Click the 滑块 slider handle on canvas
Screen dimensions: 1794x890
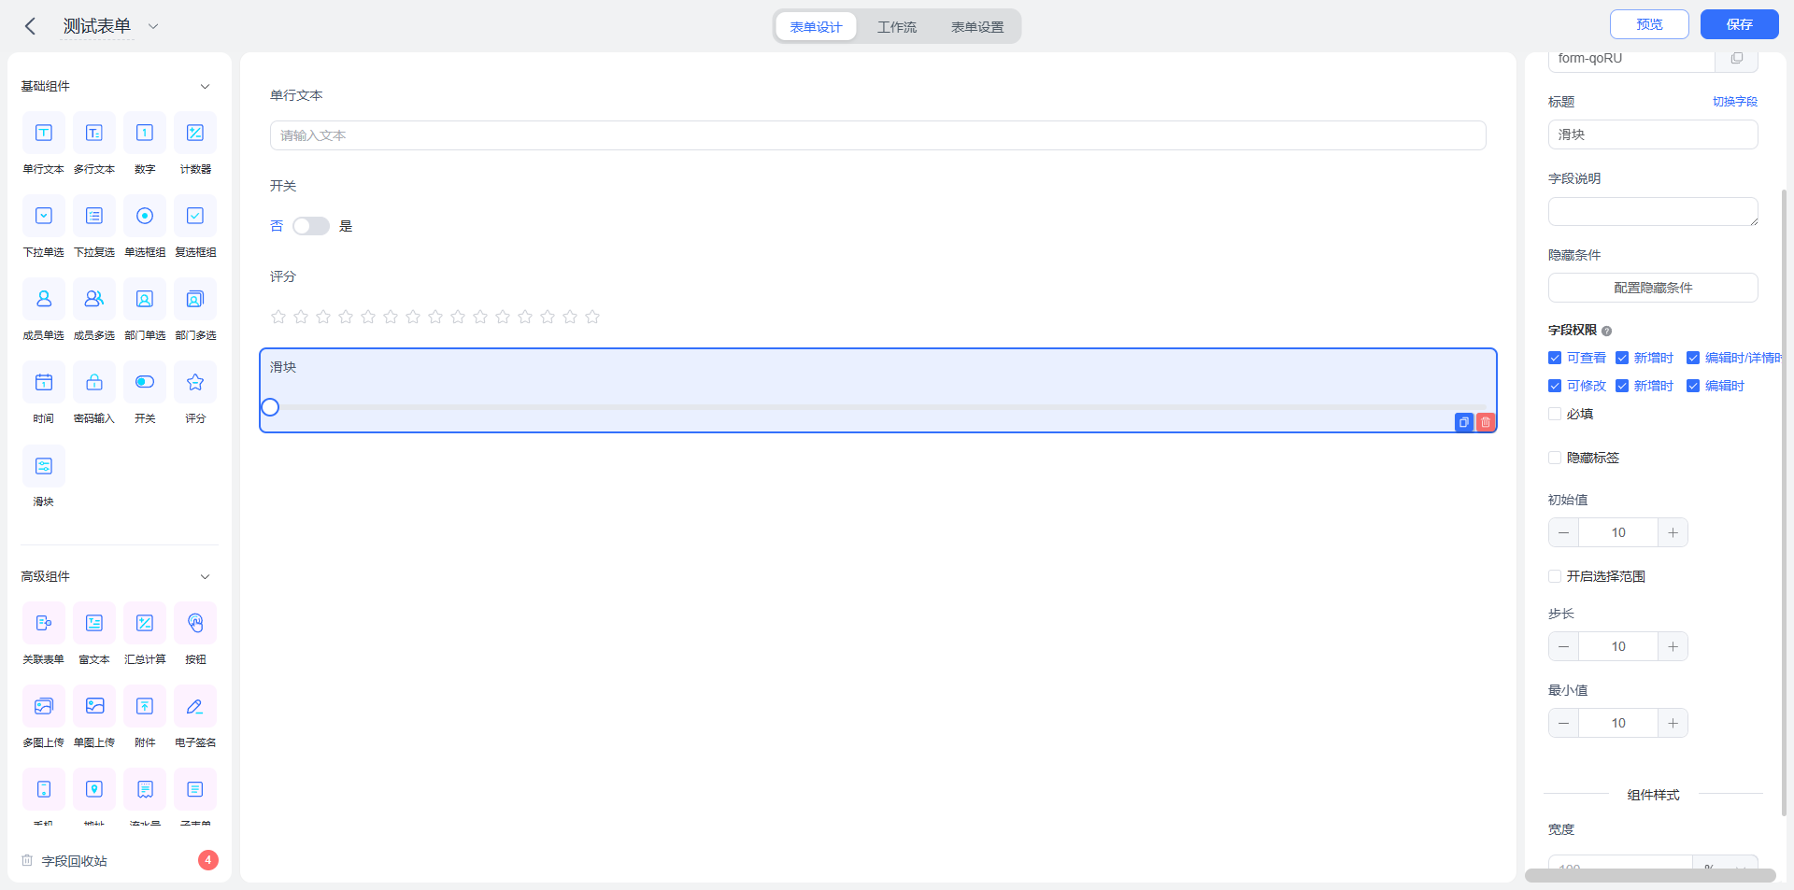click(x=270, y=407)
